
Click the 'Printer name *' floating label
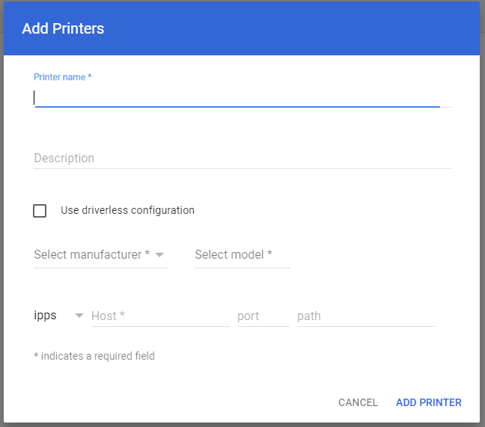[x=63, y=77]
